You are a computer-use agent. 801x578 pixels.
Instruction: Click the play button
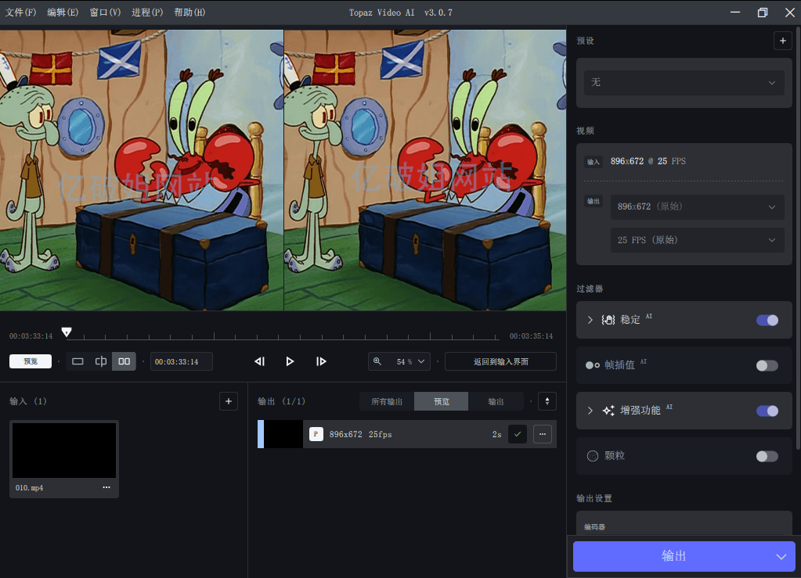pyautogui.click(x=290, y=361)
